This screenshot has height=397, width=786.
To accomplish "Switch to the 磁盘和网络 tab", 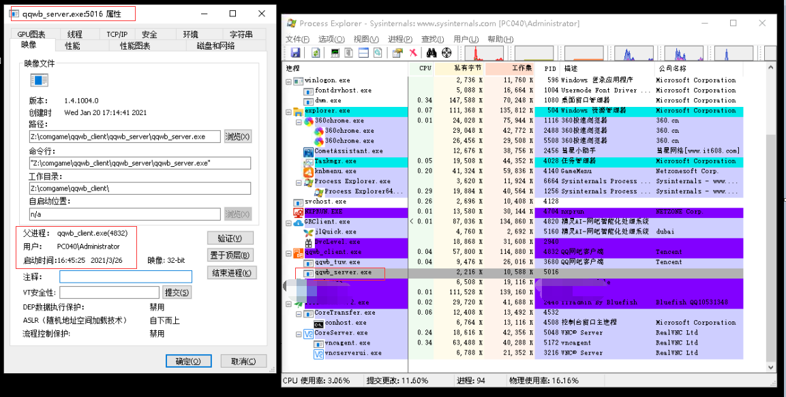I will pos(216,46).
